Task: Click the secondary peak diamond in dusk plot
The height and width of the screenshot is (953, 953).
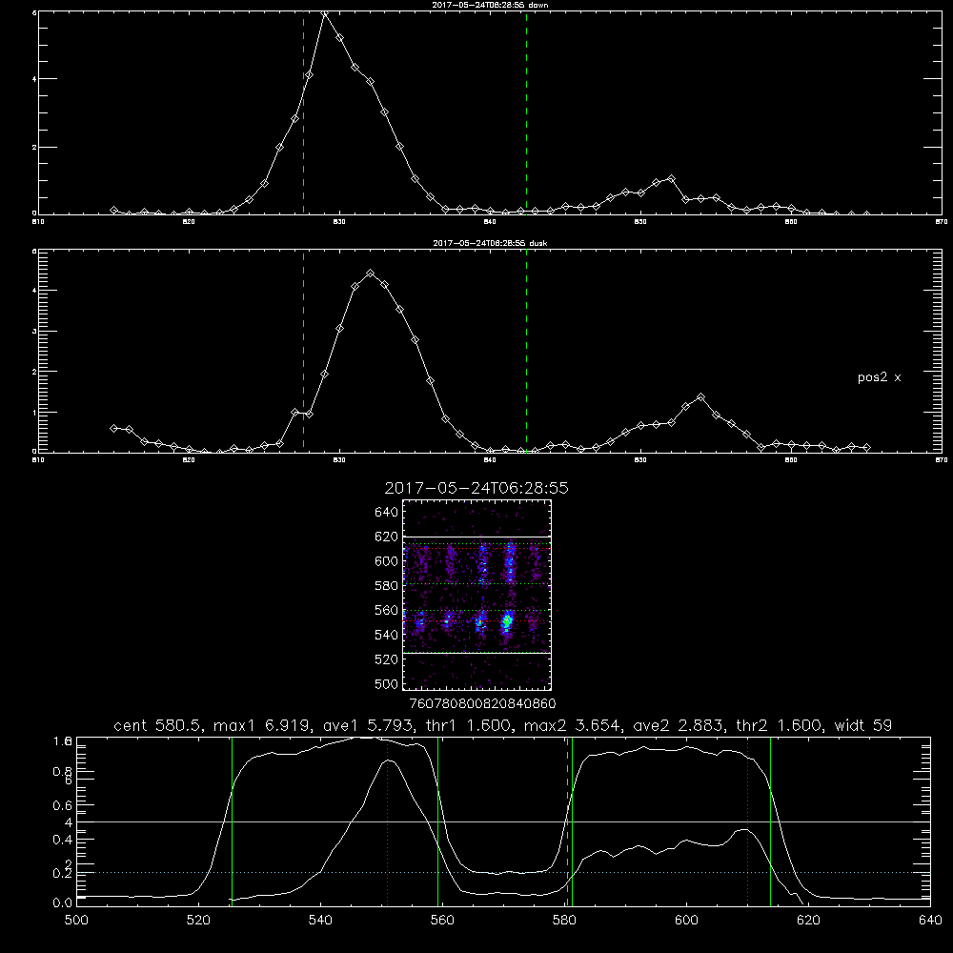Action: [x=700, y=396]
